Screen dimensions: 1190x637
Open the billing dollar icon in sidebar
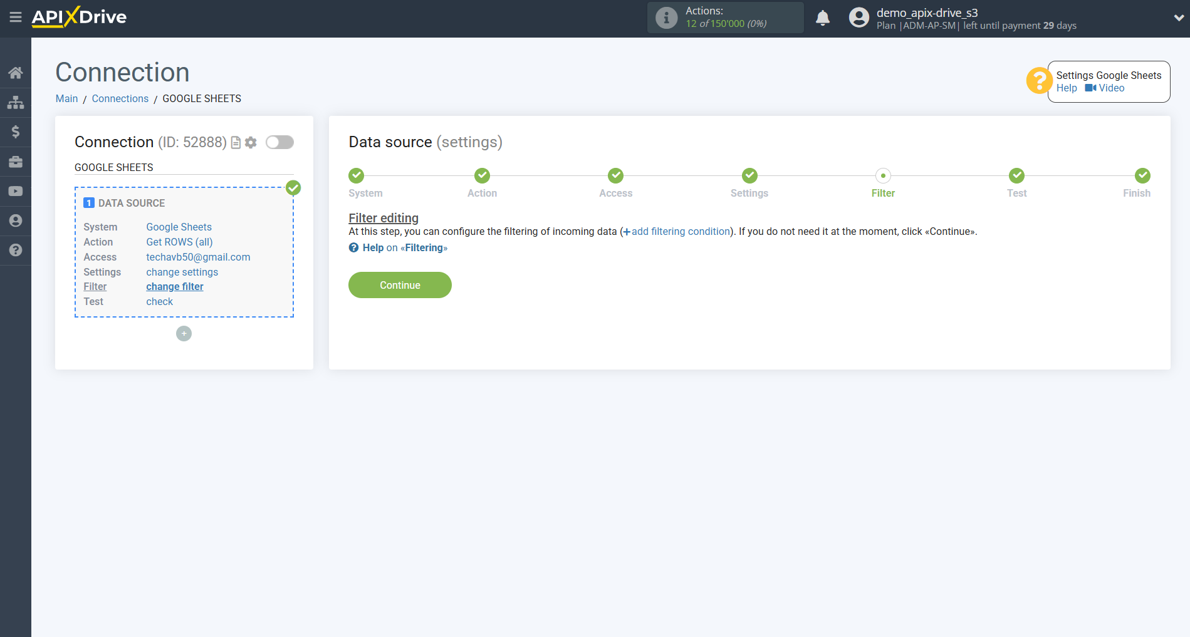pyautogui.click(x=16, y=132)
